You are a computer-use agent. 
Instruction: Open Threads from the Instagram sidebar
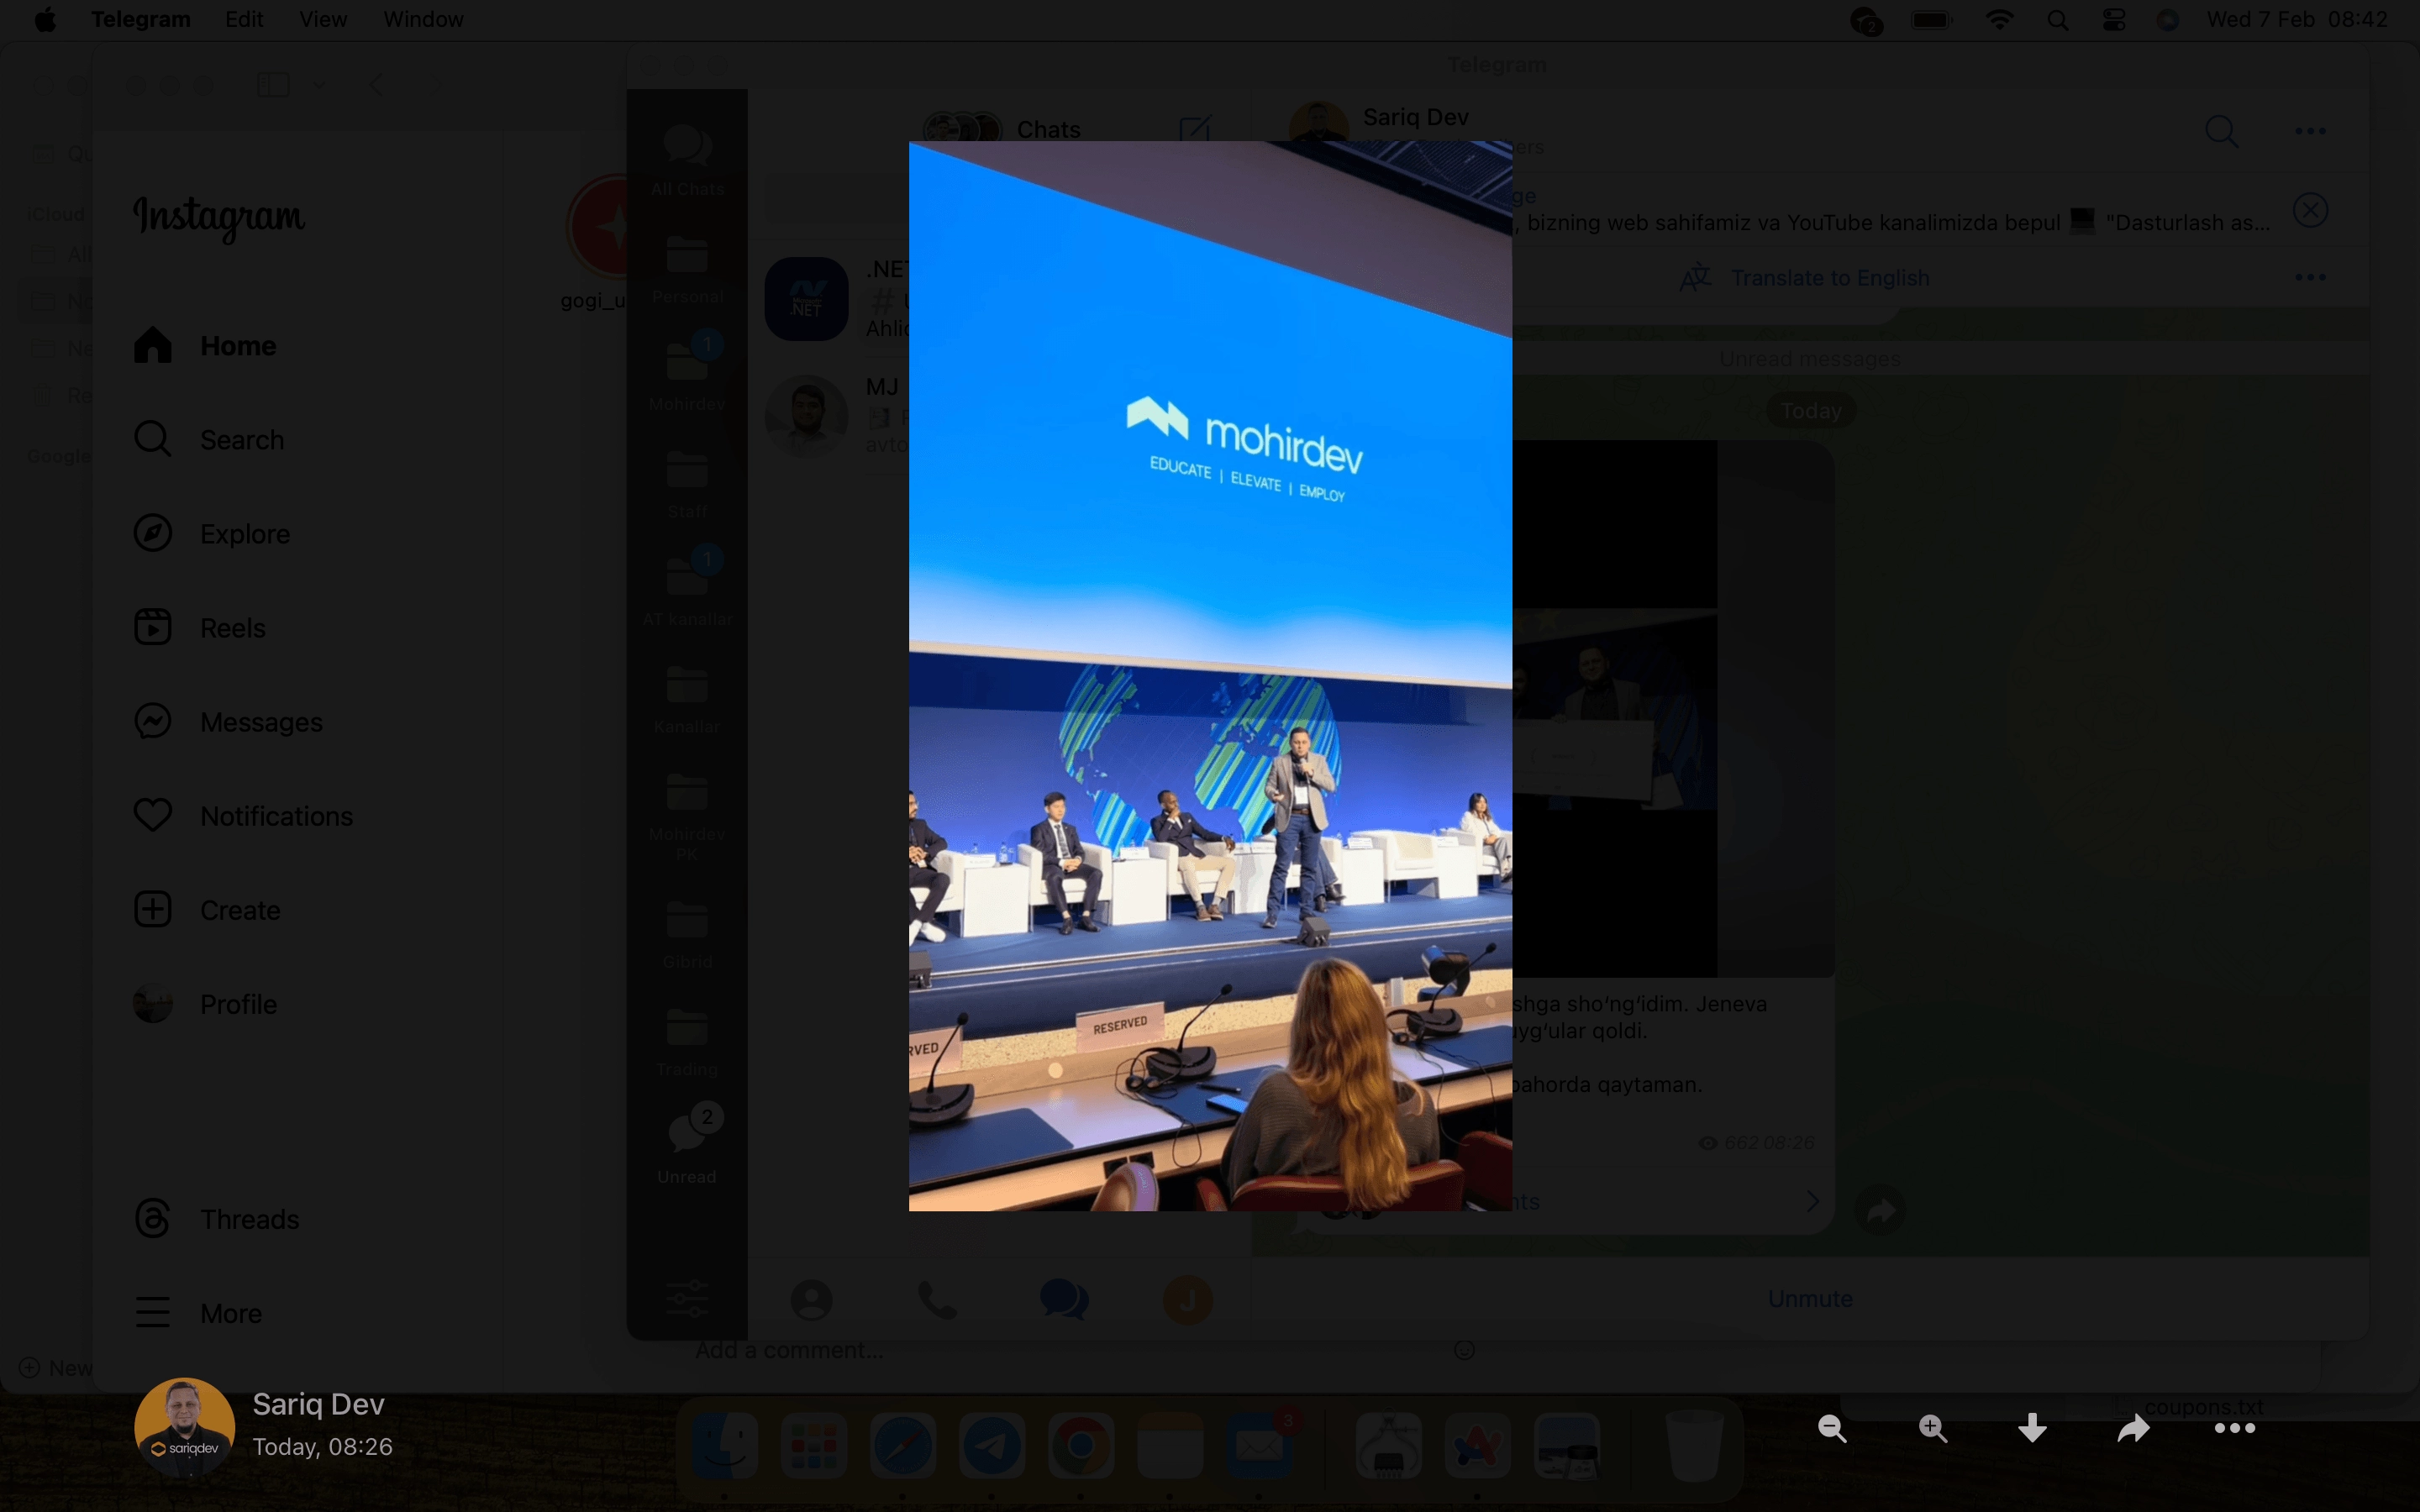(x=216, y=1219)
